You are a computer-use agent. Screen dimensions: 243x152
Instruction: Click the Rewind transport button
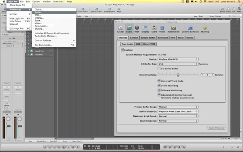54,147
